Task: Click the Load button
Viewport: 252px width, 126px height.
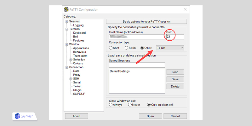Action: [x=175, y=72]
